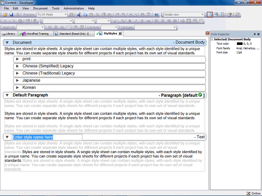Click the Cut scissors icon
Image resolution: width=262 pixels, height=196 pixels.
point(79,15)
